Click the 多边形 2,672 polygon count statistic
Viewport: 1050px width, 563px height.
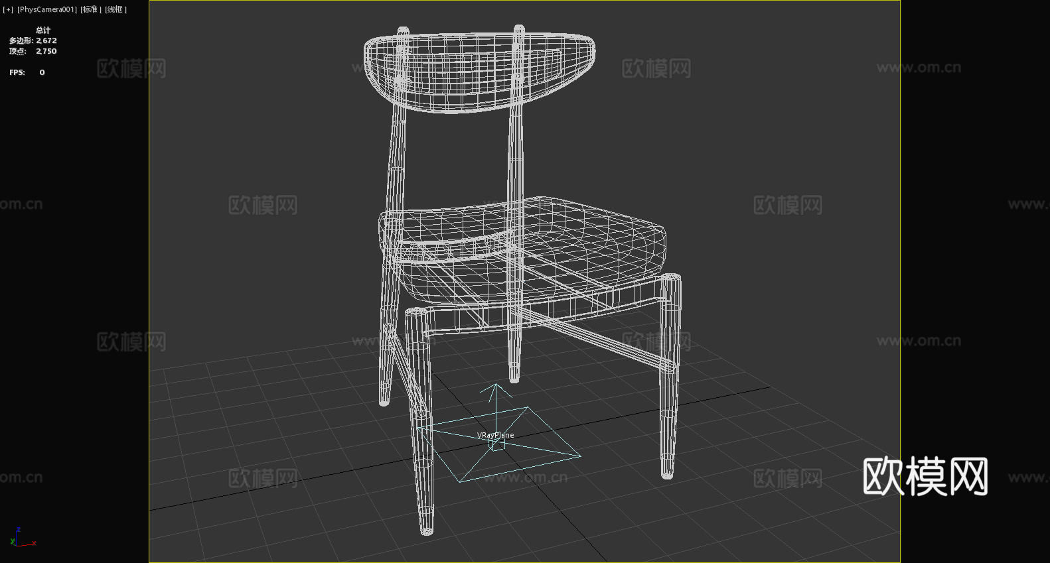[33, 40]
